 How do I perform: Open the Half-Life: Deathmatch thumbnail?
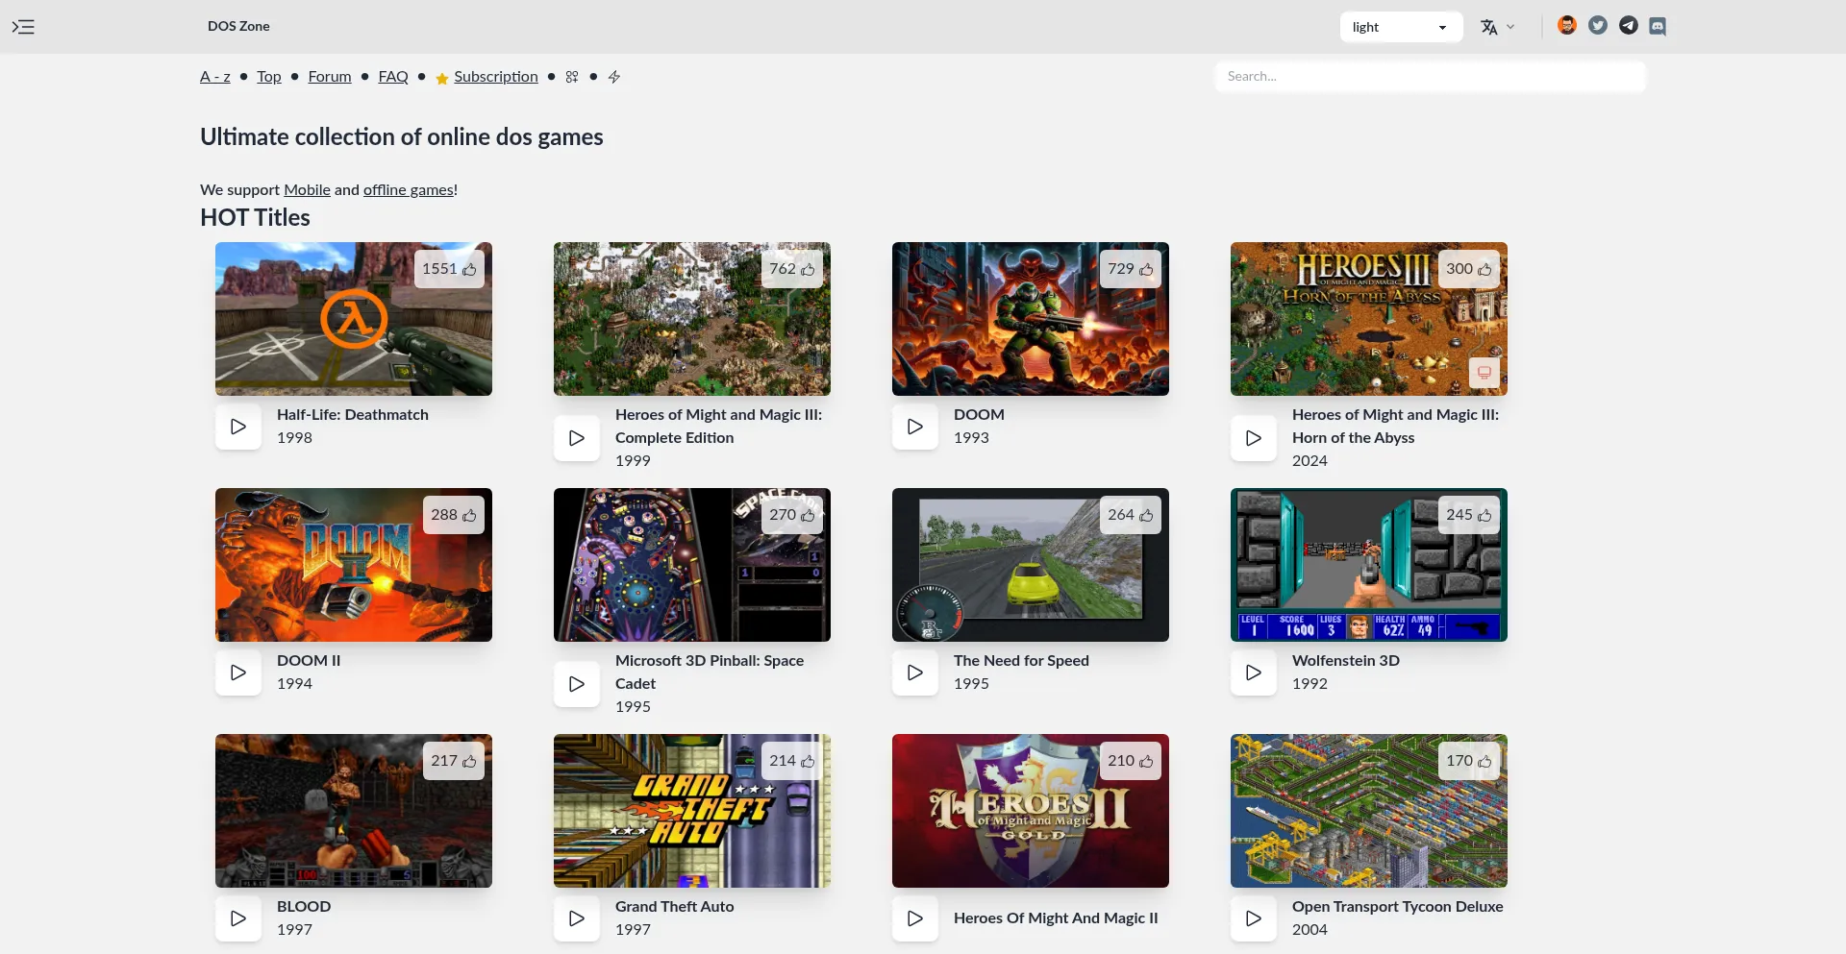354,319
